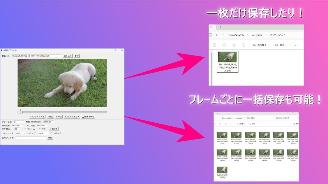The image size is (328, 184).
Task: Expand chevron after FrameSnatch in upper Explorer breadcrumb
Action: point(248,35)
